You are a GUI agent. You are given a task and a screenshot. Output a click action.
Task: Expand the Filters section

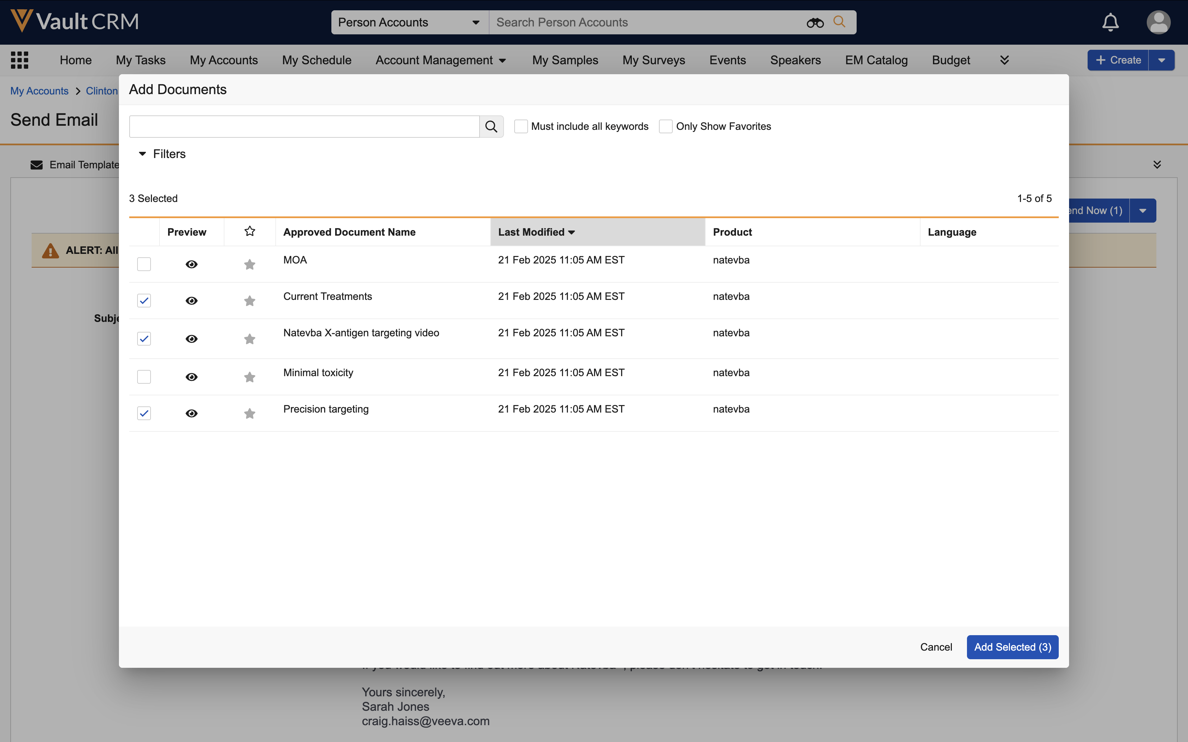coord(162,154)
